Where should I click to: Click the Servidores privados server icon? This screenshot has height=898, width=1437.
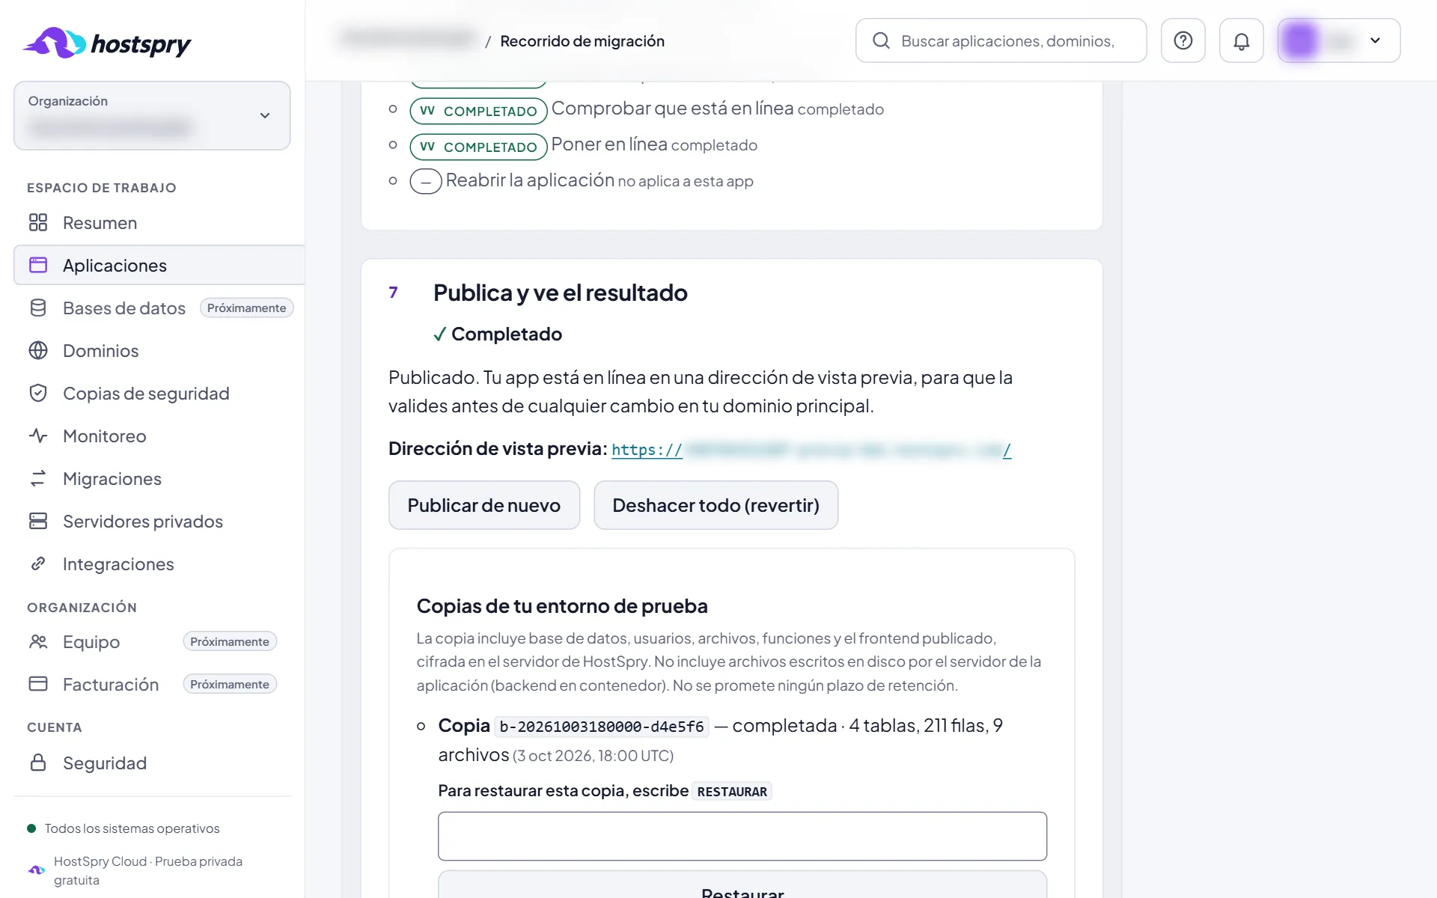pyautogui.click(x=38, y=522)
